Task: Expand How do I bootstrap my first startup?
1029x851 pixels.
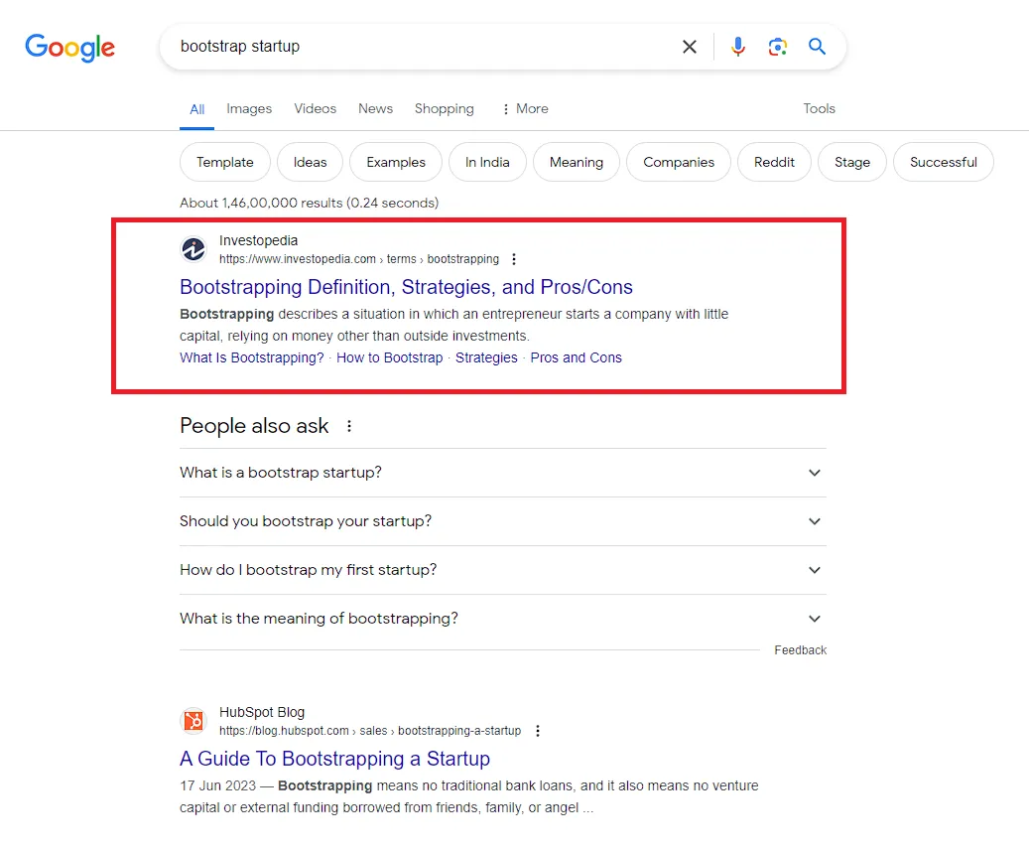Action: 503,570
